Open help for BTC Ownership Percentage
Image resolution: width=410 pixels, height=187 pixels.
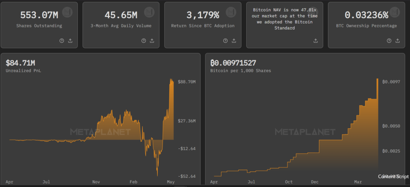click(x=389, y=41)
